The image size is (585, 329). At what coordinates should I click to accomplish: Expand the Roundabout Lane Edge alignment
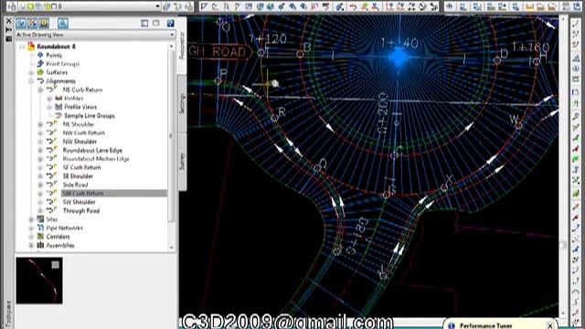click(x=40, y=150)
